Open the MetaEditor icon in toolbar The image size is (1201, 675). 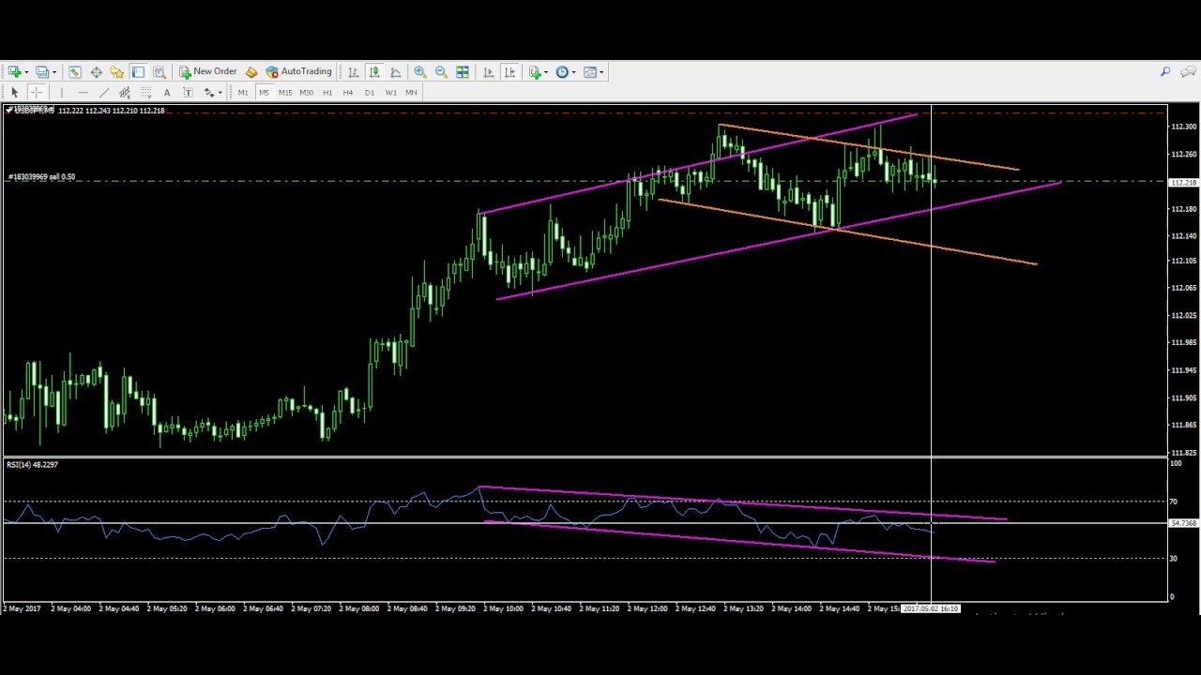(x=251, y=72)
